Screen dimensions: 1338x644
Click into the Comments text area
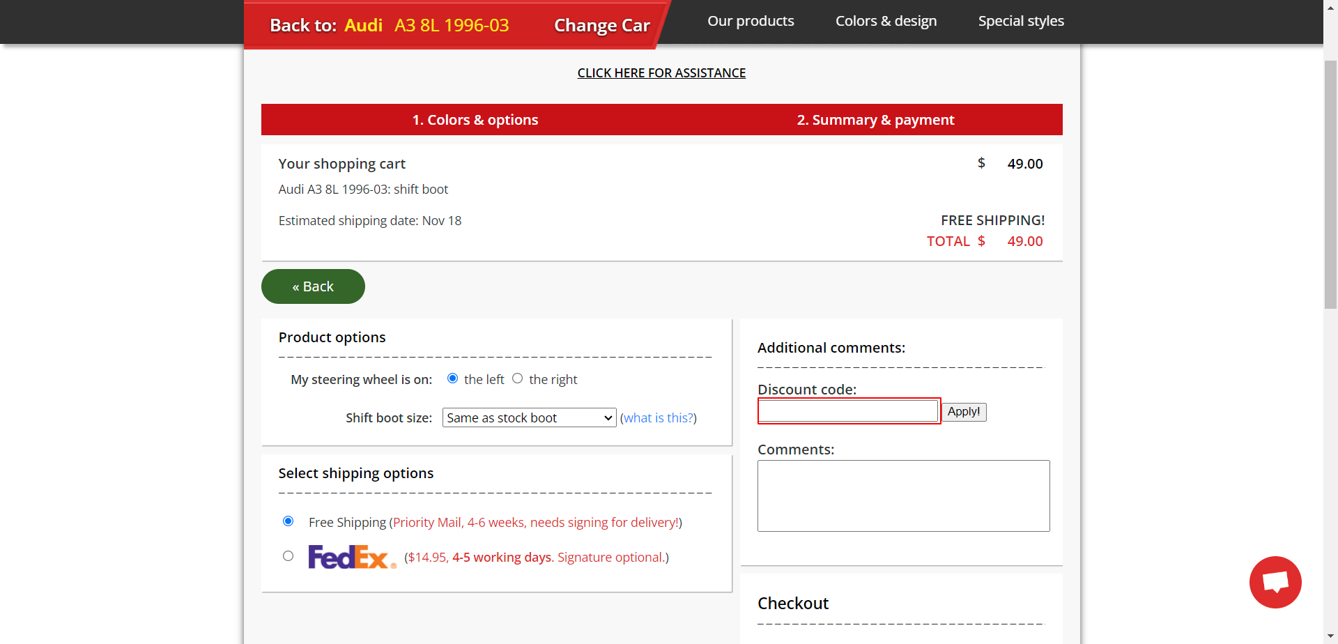904,496
